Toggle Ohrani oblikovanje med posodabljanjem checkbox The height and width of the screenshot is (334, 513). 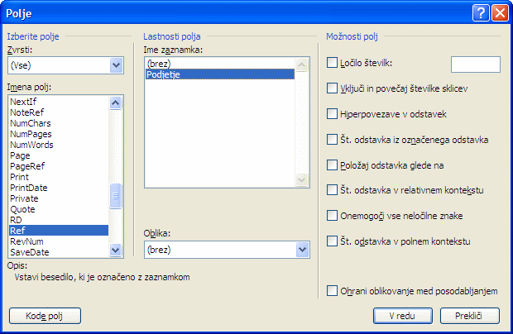click(x=333, y=291)
